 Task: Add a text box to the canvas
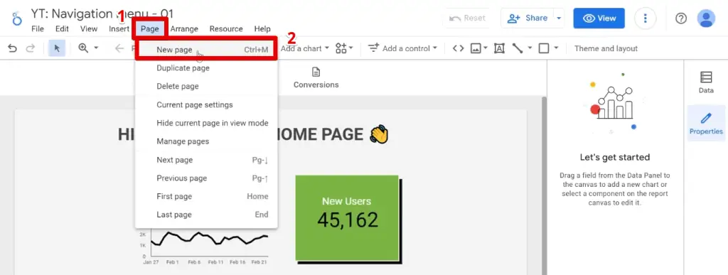pos(499,48)
